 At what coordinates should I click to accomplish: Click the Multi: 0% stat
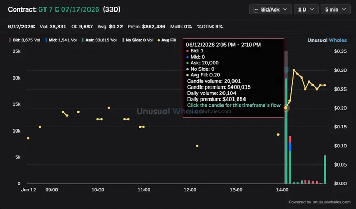[181, 27]
